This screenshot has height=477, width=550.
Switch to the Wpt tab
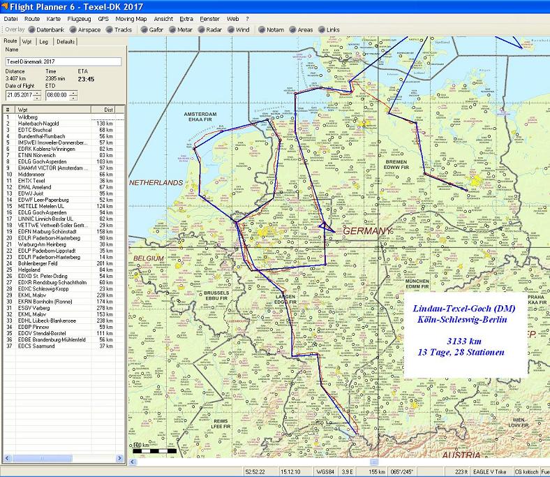click(27, 41)
